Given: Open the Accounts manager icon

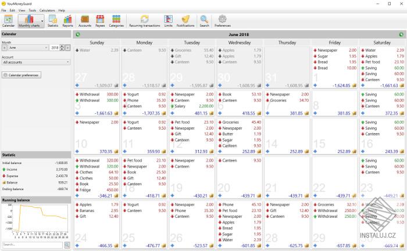Looking at the screenshot, I should (x=85, y=21).
